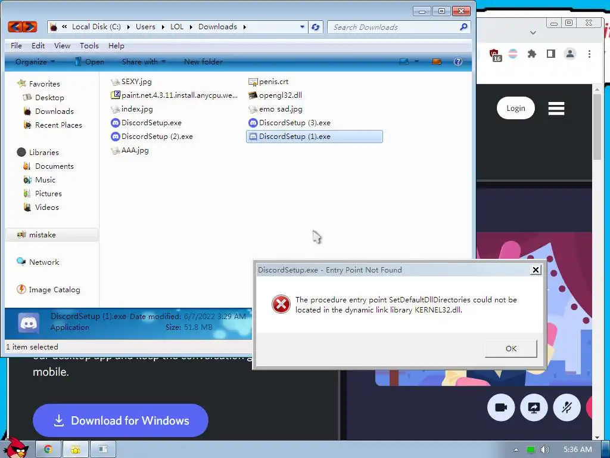Viewport: 610px width, 458px height.
Task: Click the change view icon
Action: click(x=404, y=61)
